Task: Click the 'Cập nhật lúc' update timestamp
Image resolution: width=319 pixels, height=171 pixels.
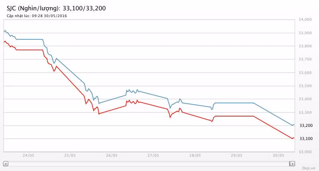Action: 37,16
